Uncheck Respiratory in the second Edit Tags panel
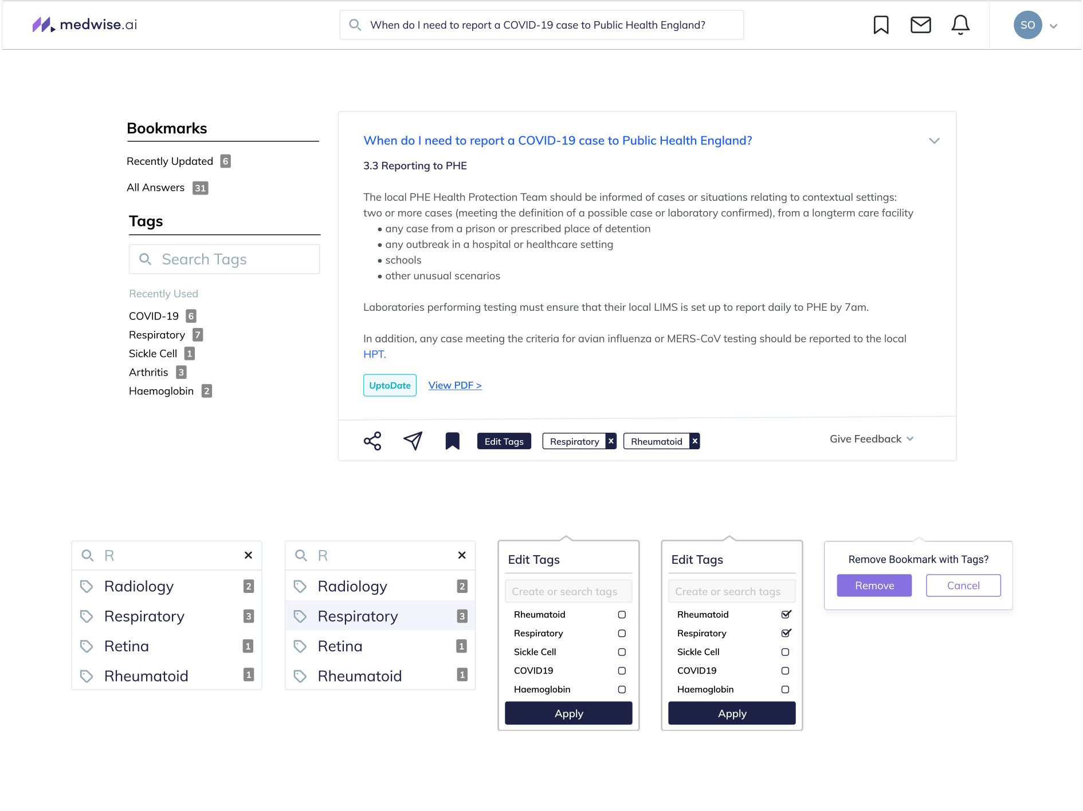 coord(786,633)
